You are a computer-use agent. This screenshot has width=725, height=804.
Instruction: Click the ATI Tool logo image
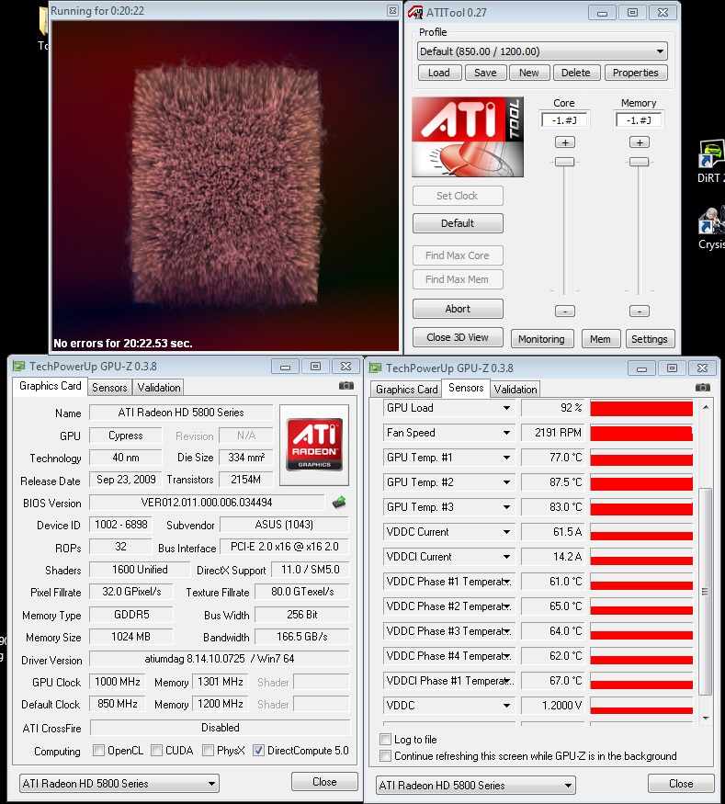coord(468,137)
